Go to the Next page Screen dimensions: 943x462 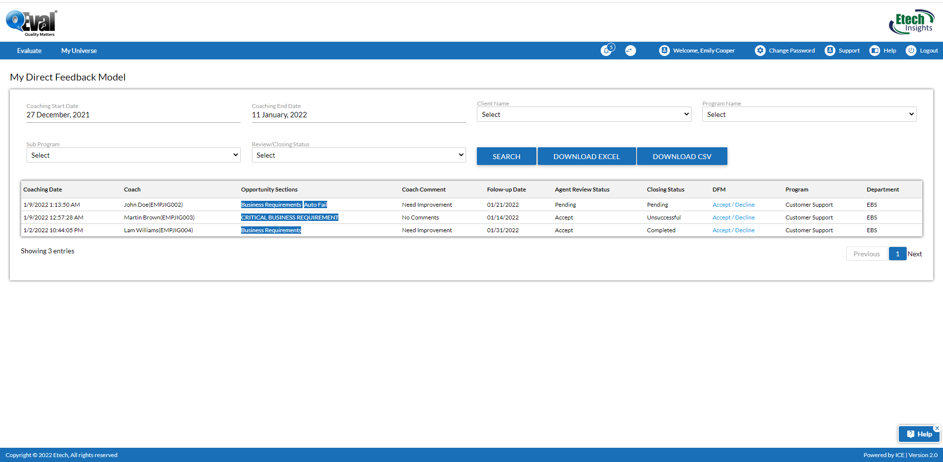[915, 254]
